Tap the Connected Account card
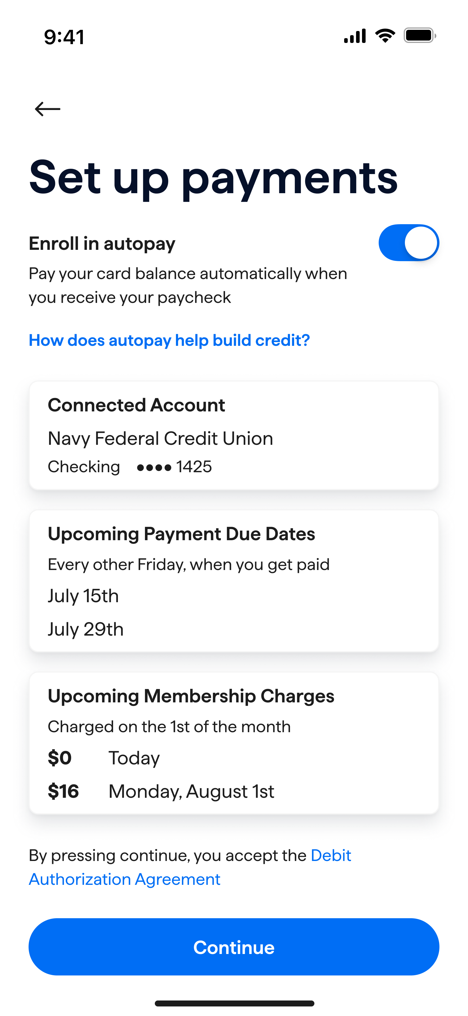 click(x=234, y=436)
